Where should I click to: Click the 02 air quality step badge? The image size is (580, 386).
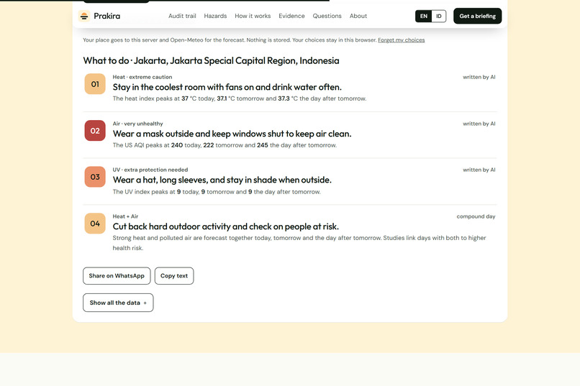click(x=95, y=130)
